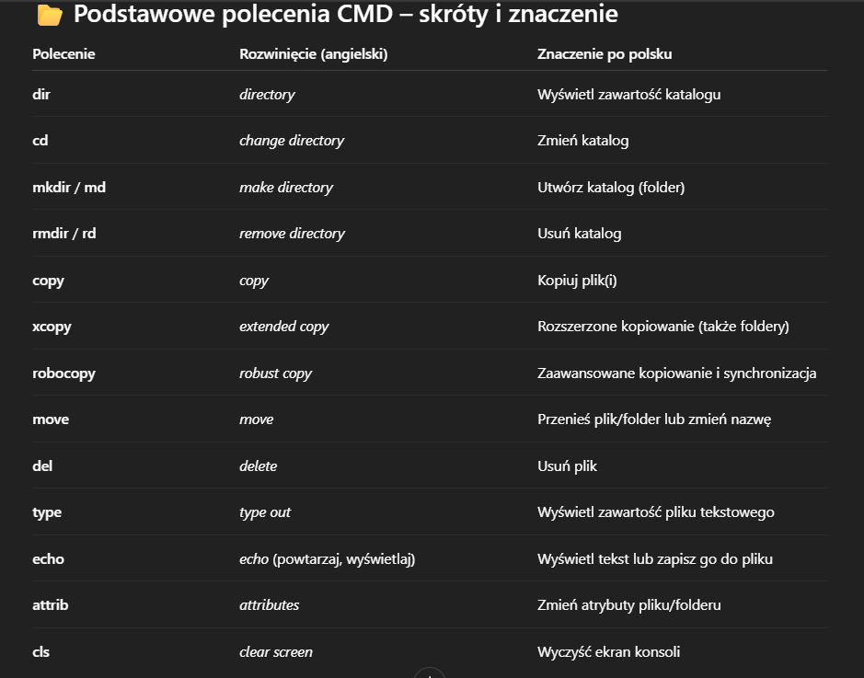Select the "robocopy" command text
The width and height of the screenshot is (864, 678).
63,373
